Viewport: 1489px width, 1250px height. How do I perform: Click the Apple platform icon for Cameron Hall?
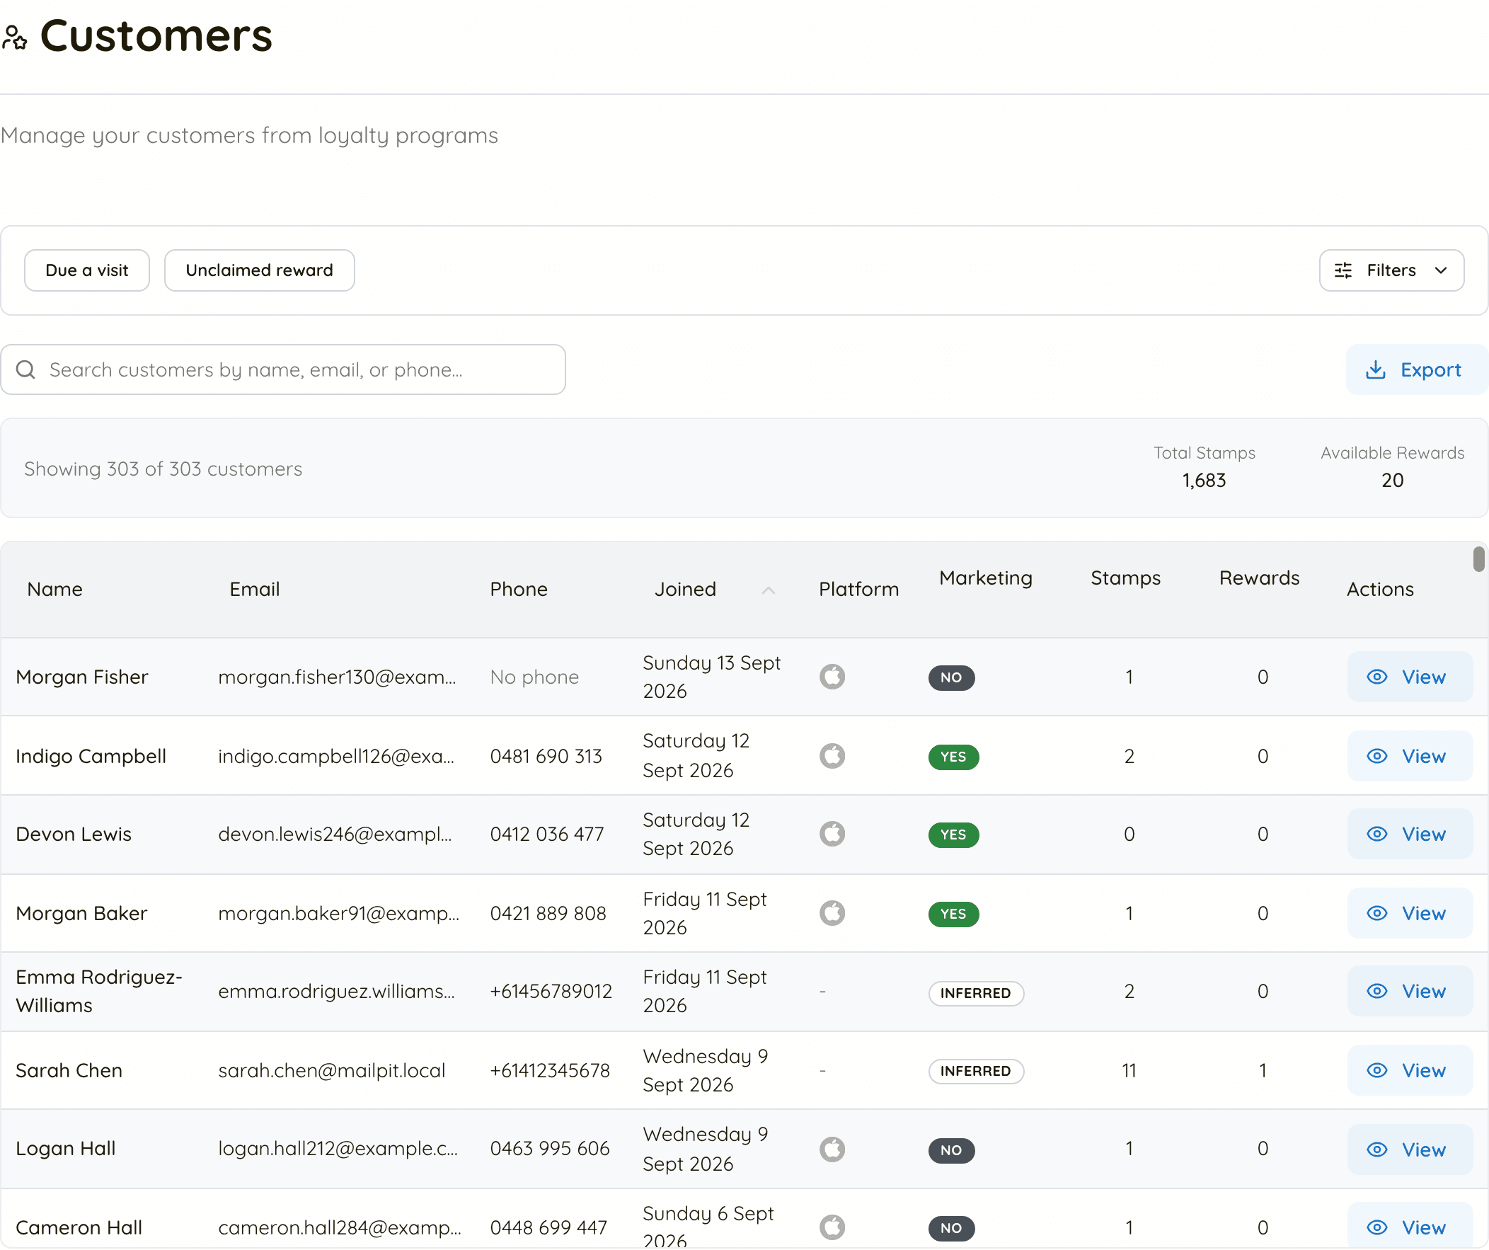(x=832, y=1227)
